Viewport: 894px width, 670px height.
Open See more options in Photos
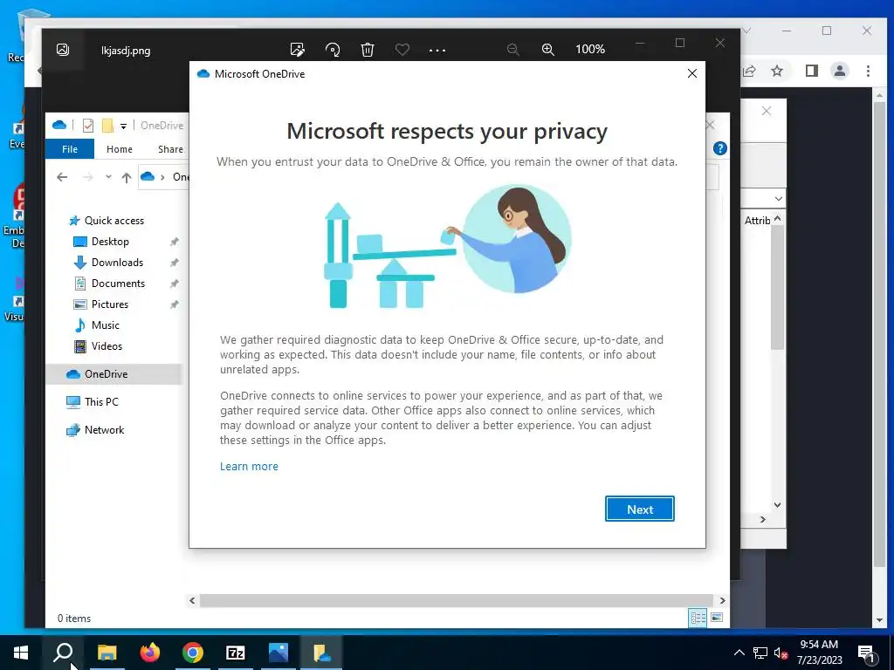[437, 50]
